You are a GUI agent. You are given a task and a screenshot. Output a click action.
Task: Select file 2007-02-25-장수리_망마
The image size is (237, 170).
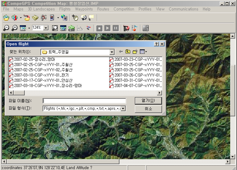pyautogui.click(x=32, y=59)
